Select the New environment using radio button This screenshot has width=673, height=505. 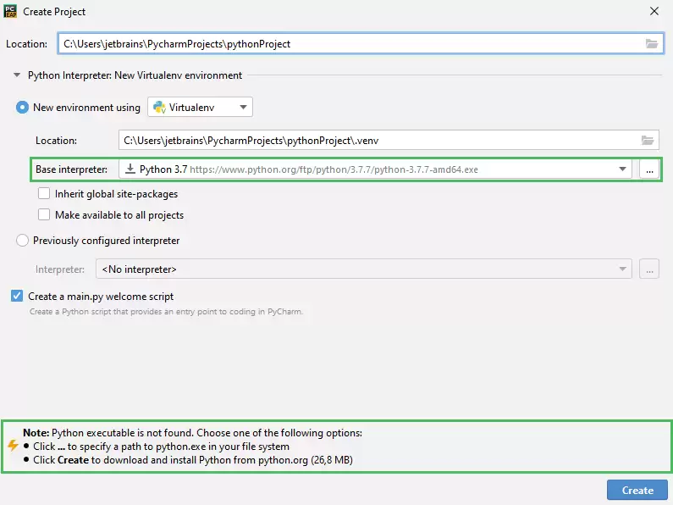pos(22,107)
